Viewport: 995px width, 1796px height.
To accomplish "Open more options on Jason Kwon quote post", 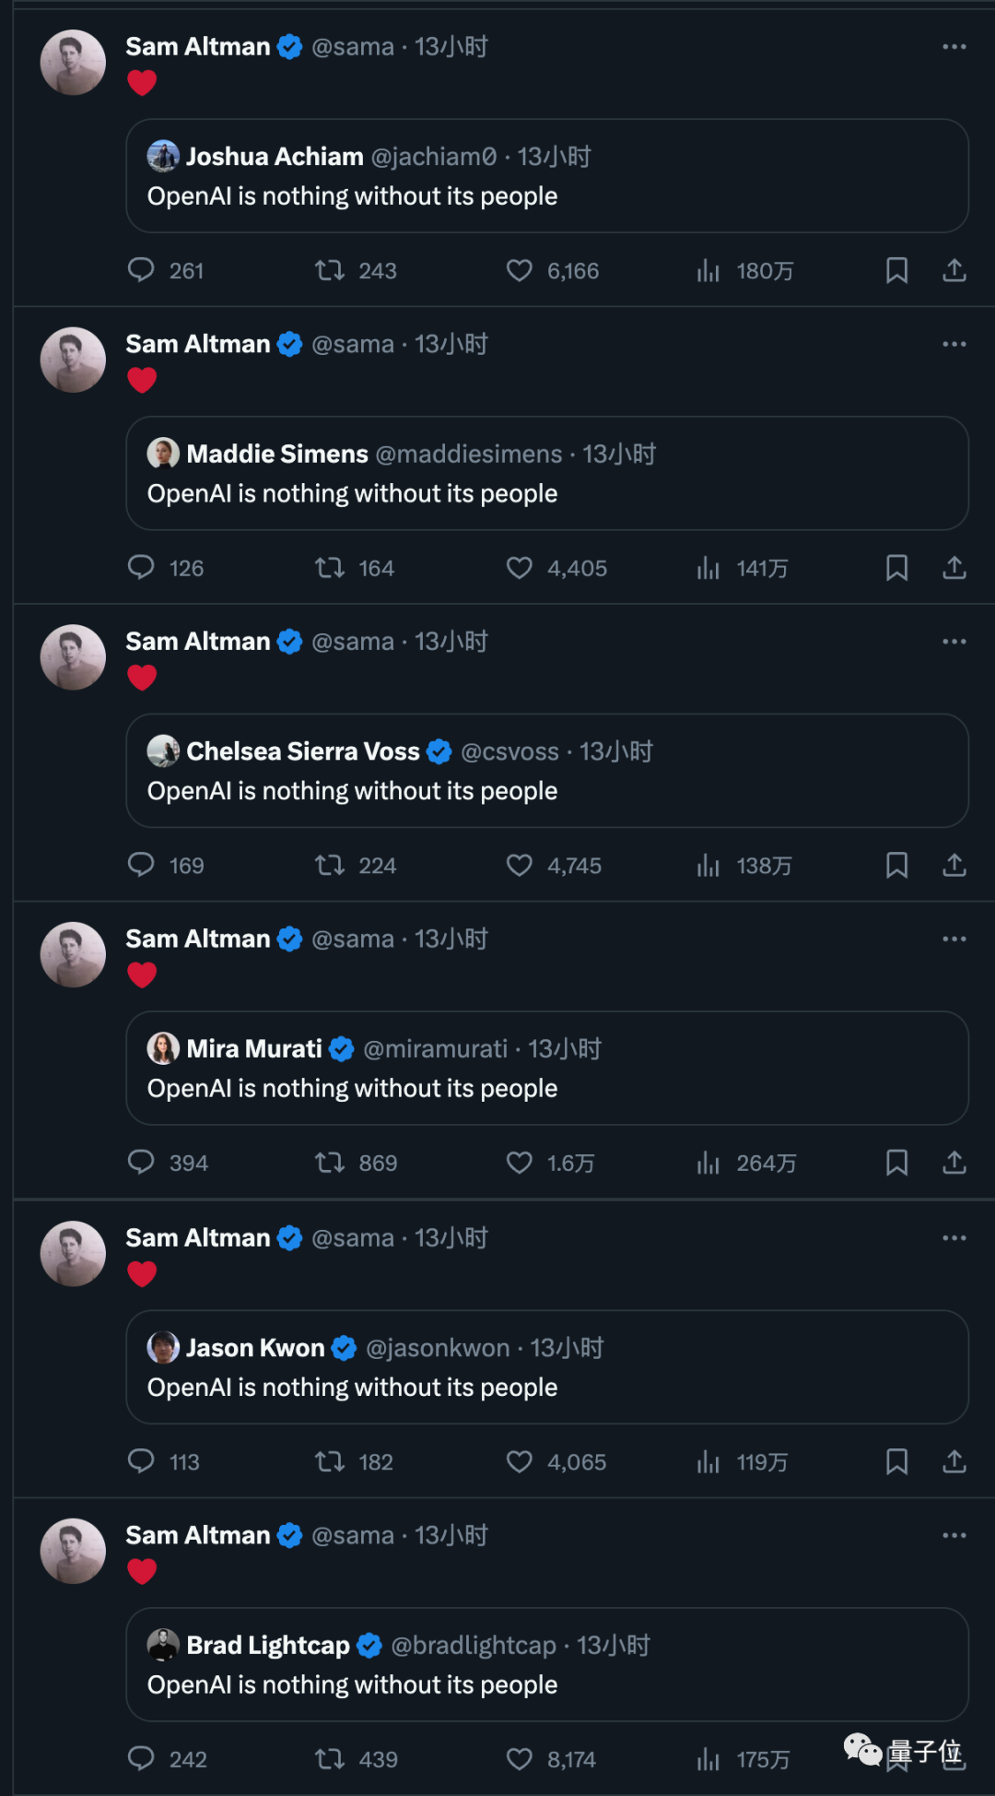I will tap(954, 1237).
